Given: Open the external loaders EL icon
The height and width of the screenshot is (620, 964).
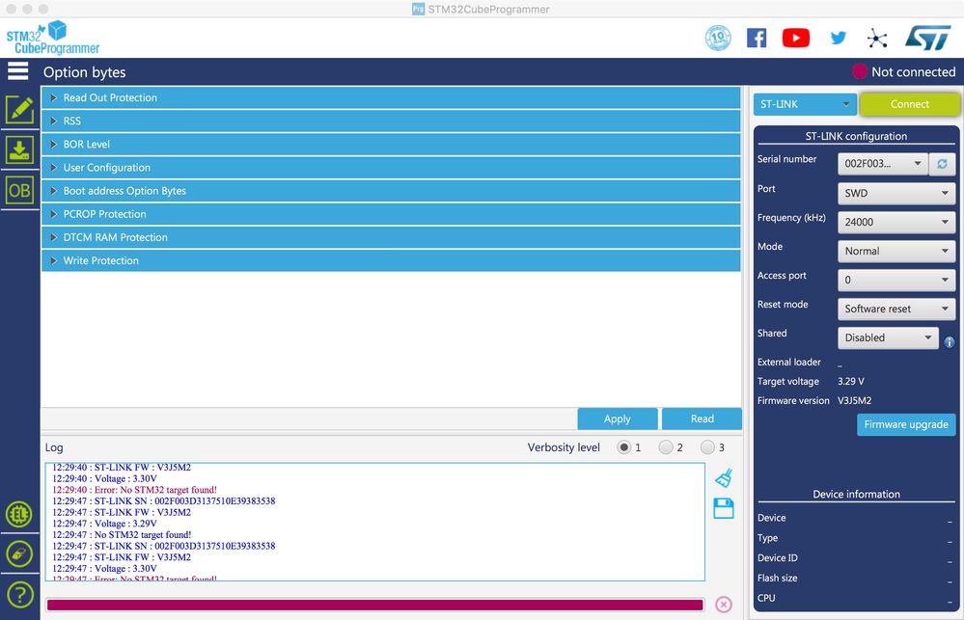Looking at the screenshot, I should (19, 514).
